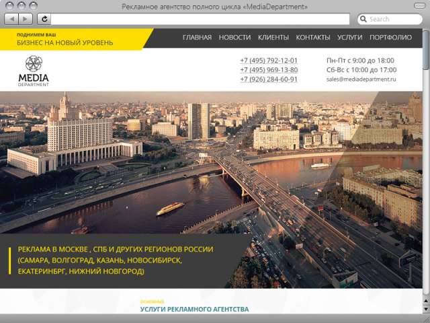Click the РЕКЛАМА В МОСКВЕ banner text
Screen dimensions: 430x323
(116, 260)
